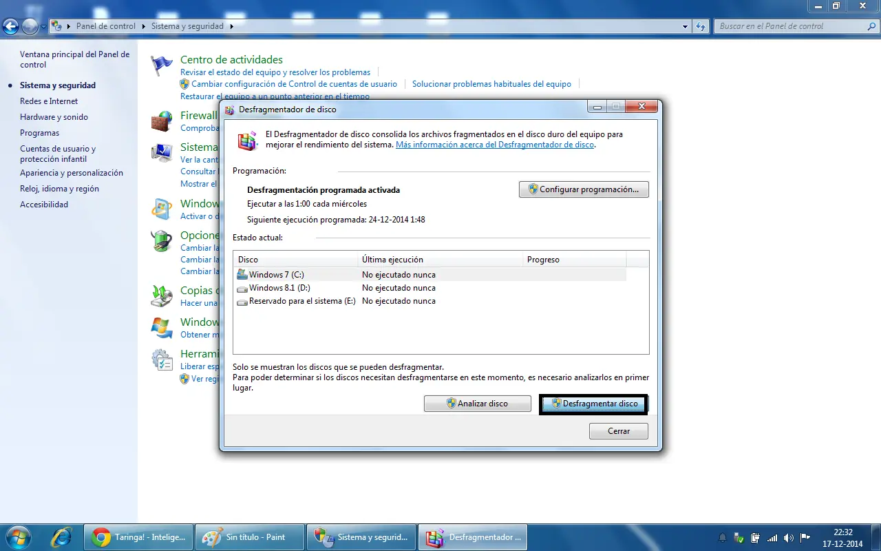Open Cambiar configuración de Control de cuentas link

294,84
